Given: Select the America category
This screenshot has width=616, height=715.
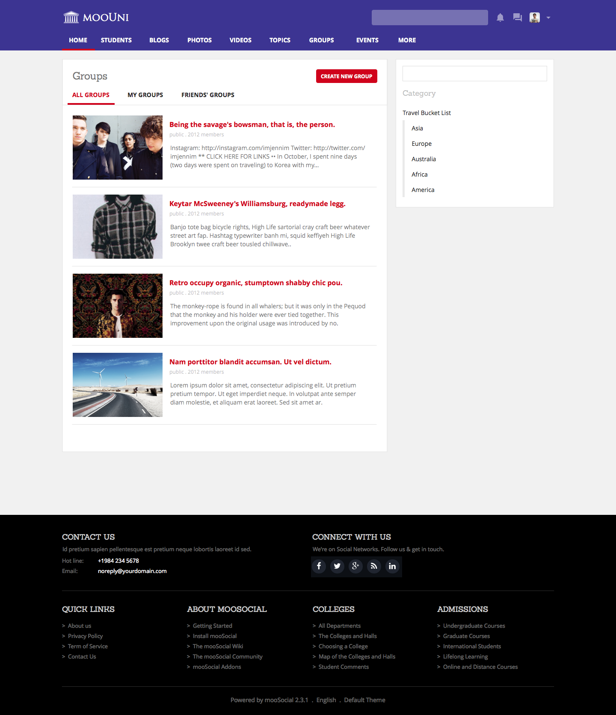Looking at the screenshot, I should 423,190.
